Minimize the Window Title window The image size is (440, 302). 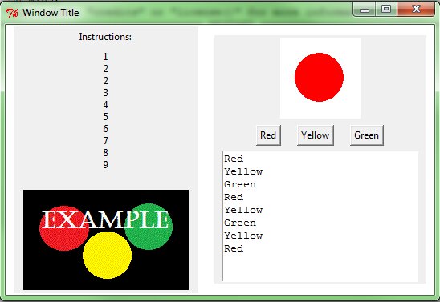tap(365, 10)
